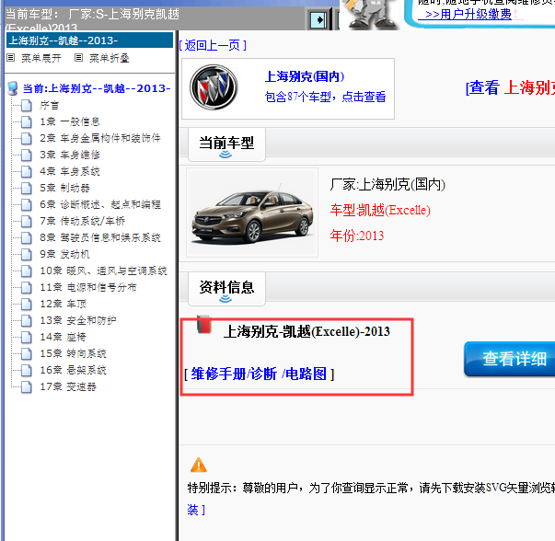Image resolution: width=555 pixels, height=541 pixels.
Task: Click the page icon next to 3章 车身维修
Action: 26,155
